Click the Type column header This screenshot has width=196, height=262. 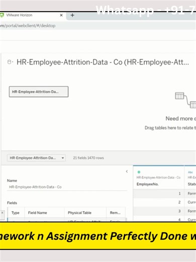16,213
